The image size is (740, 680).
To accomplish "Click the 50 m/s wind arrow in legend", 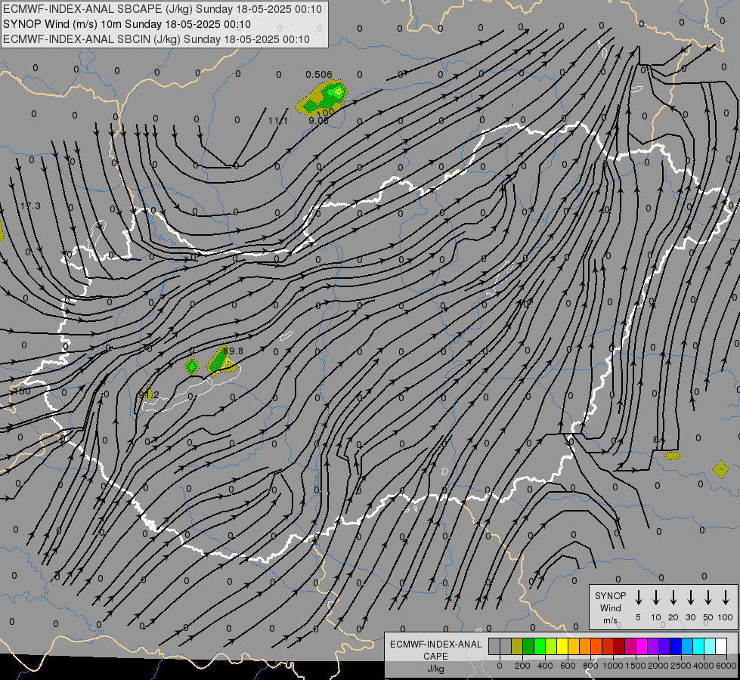I will pos(708,598).
